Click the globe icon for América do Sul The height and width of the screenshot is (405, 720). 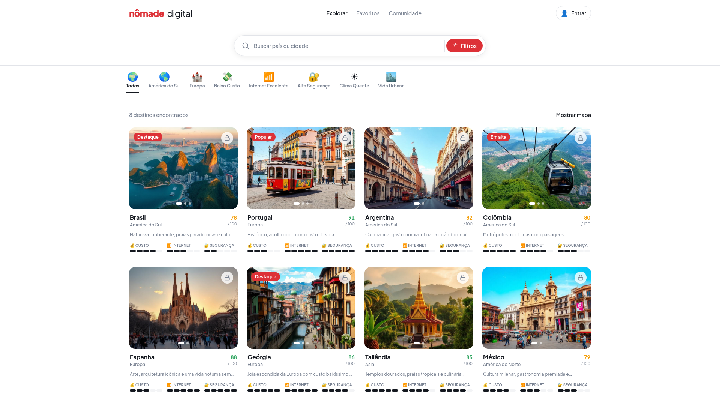click(164, 77)
